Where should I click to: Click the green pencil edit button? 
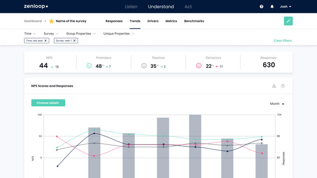(288, 21)
